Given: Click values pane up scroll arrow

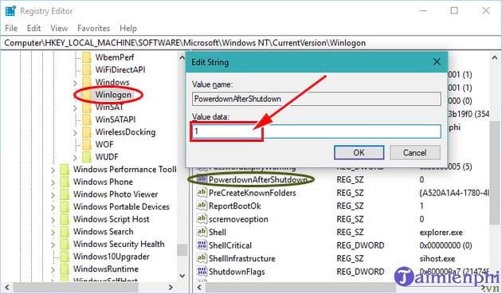Looking at the screenshot, I should pyautogui.click(x=494, y=58).
